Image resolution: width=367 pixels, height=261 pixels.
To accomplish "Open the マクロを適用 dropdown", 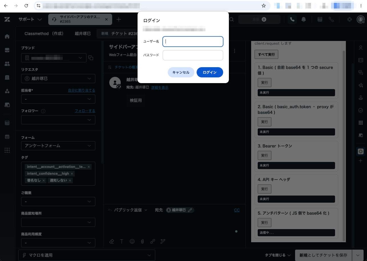I will click(87, 255).
